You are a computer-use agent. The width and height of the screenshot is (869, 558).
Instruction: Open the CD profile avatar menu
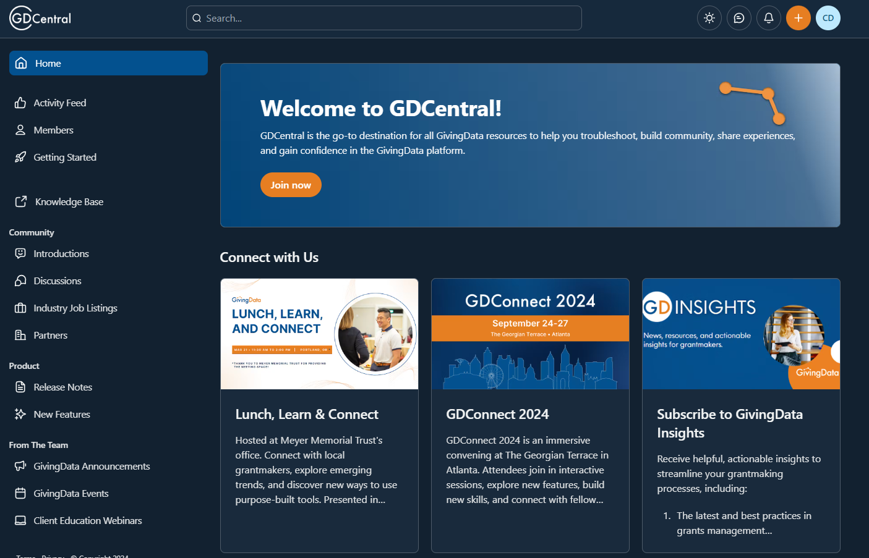point(828,18)
